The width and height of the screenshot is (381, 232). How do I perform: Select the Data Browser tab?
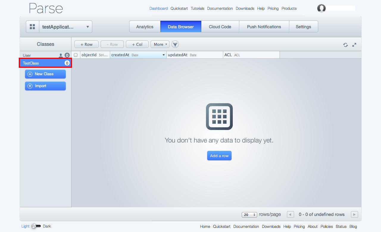point(181,27)
